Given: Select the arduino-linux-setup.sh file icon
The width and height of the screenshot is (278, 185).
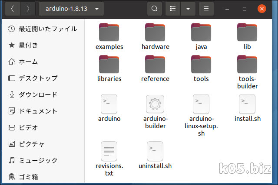Looking at the screenshot, I should click(x=201, y=104).
